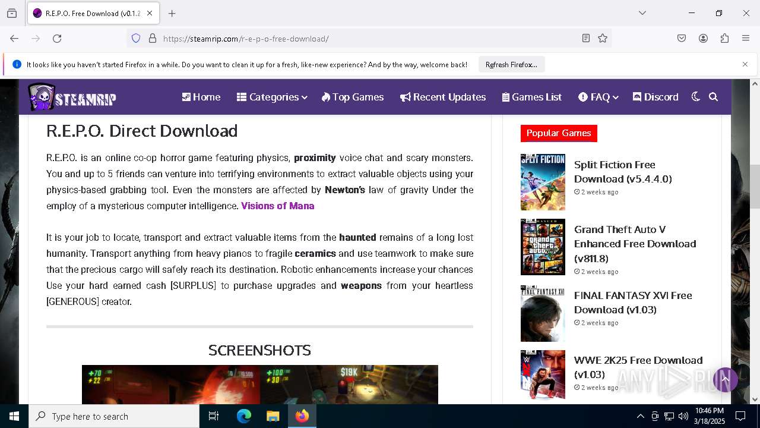Click the scroll-to-top round button
This screenshot has height=428, width=760.
click(725, 379)
